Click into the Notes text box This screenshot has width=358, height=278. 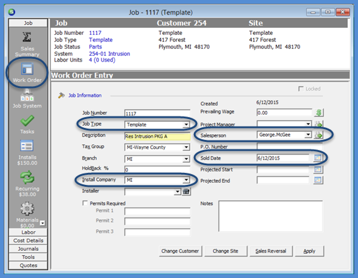[271, 216]
